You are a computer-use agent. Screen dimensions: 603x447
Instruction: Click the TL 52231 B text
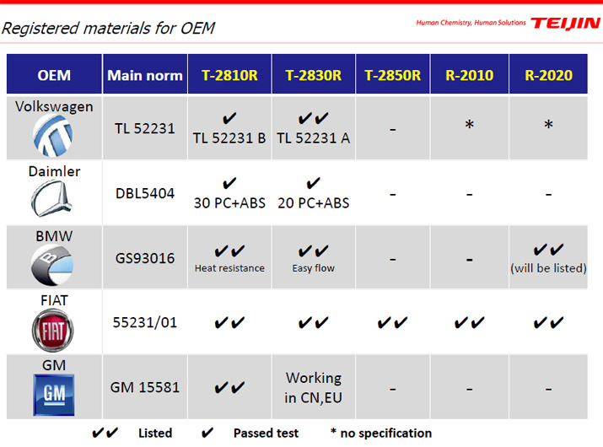tap(229, 138)
